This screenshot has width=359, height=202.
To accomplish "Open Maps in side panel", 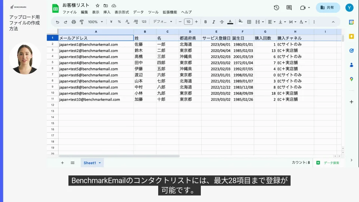I will (x=352, y=79).
